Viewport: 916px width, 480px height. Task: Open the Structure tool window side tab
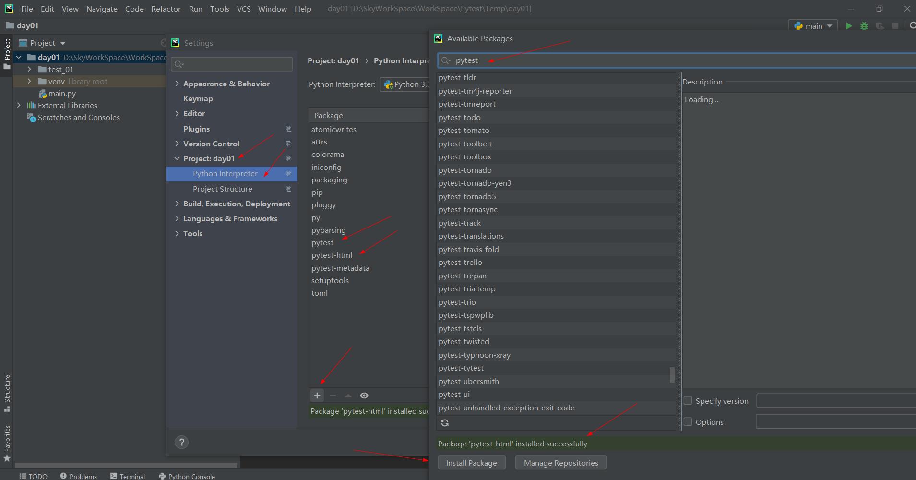coord(7,393)
